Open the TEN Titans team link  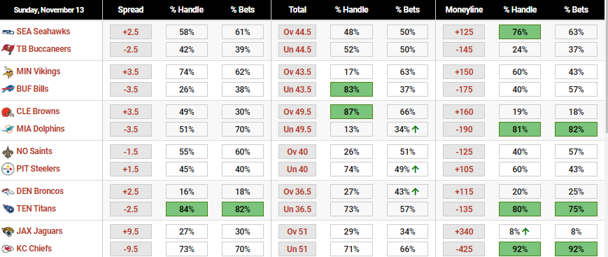36,209
